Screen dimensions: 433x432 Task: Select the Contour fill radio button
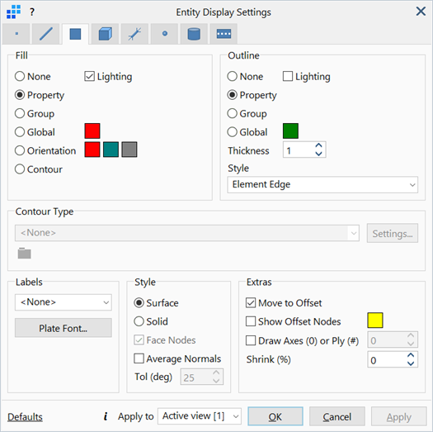(x=20, y=169)
